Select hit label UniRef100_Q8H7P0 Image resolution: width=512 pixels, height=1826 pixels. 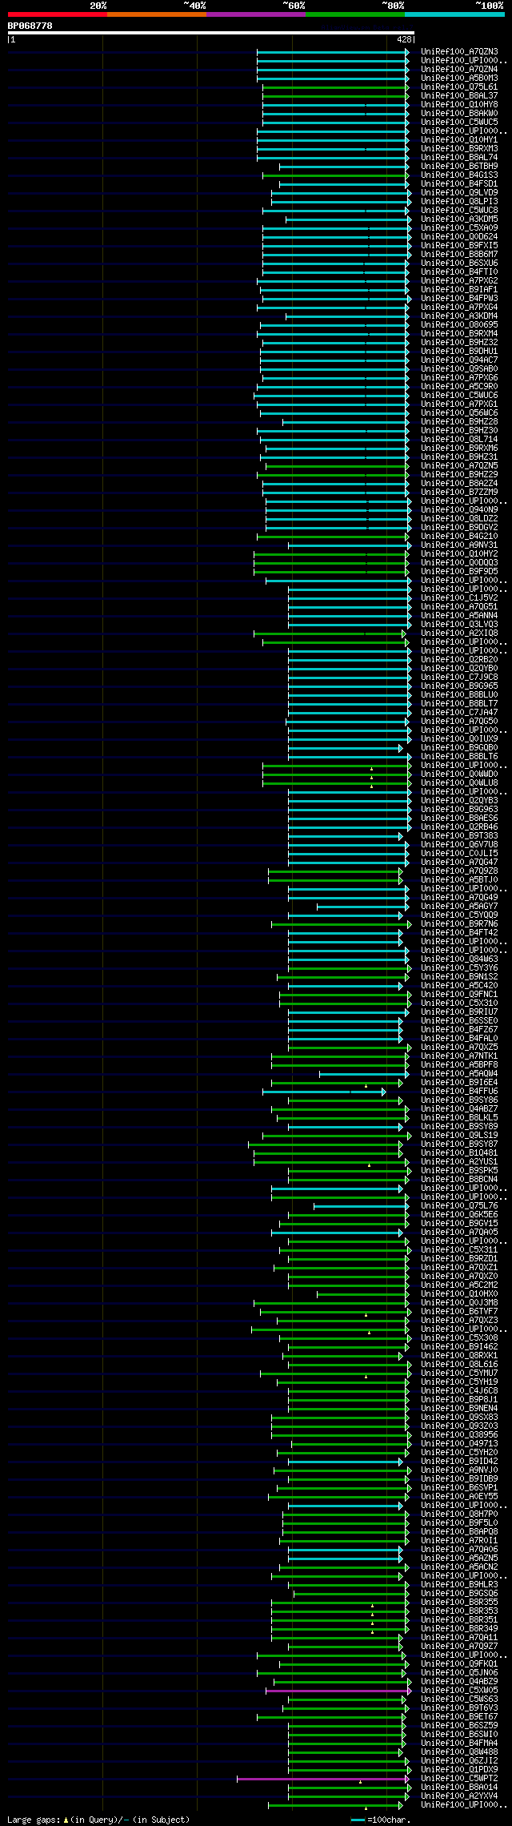point(459,1514)
